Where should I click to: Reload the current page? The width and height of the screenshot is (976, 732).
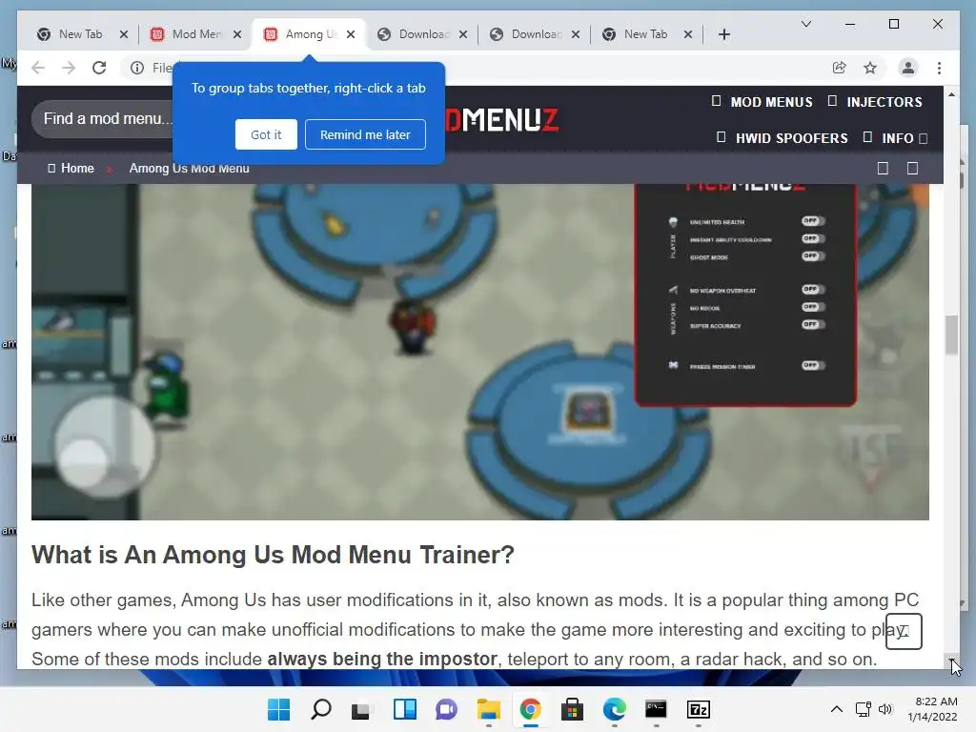tap(99, 68)
